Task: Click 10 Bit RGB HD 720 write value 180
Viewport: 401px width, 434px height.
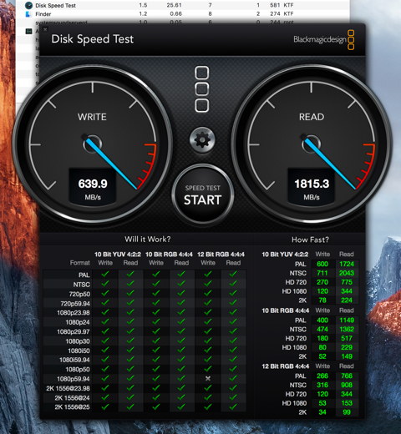Action: [322, 338]
